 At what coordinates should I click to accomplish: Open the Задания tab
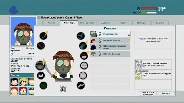[x=106, y=23]
